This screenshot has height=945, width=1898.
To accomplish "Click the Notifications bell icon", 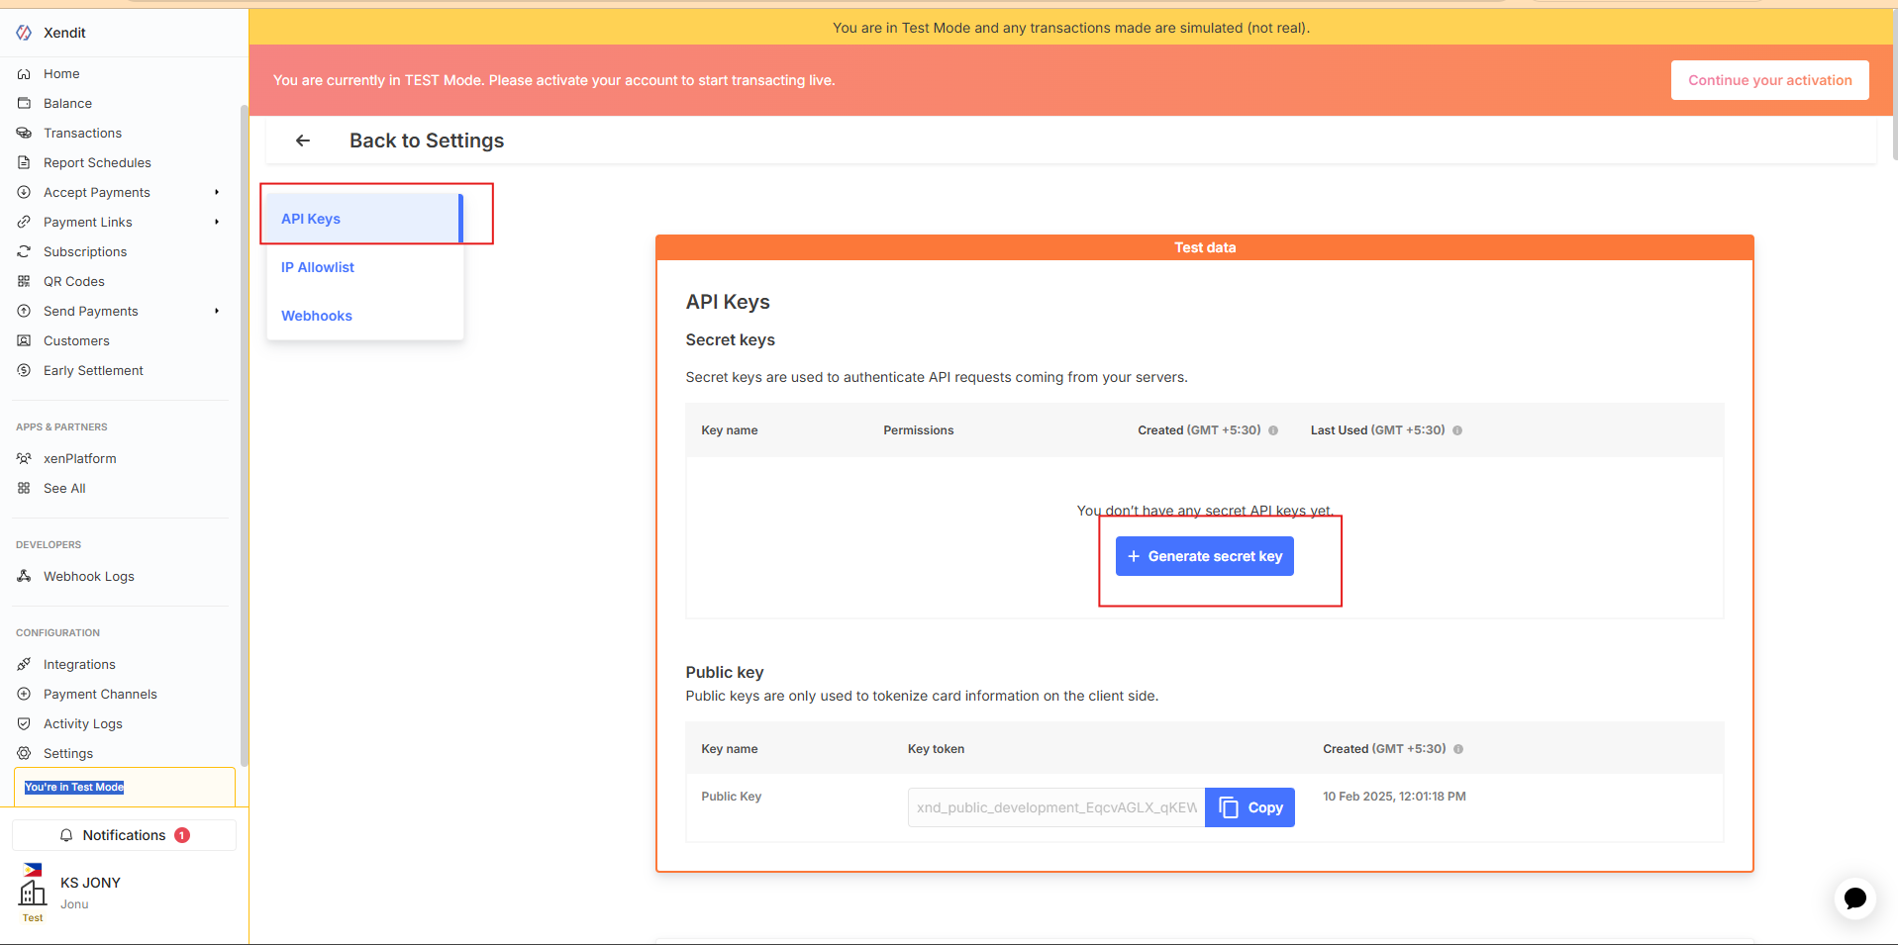I will [x=66, y=835].
